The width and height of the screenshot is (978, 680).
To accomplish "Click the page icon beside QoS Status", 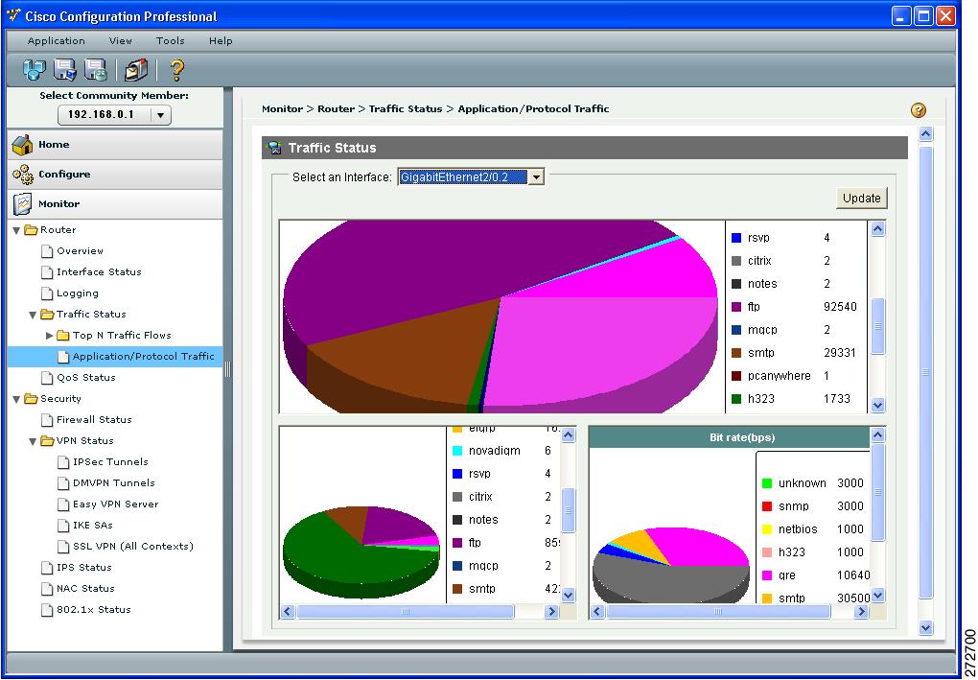I will 47,378.
